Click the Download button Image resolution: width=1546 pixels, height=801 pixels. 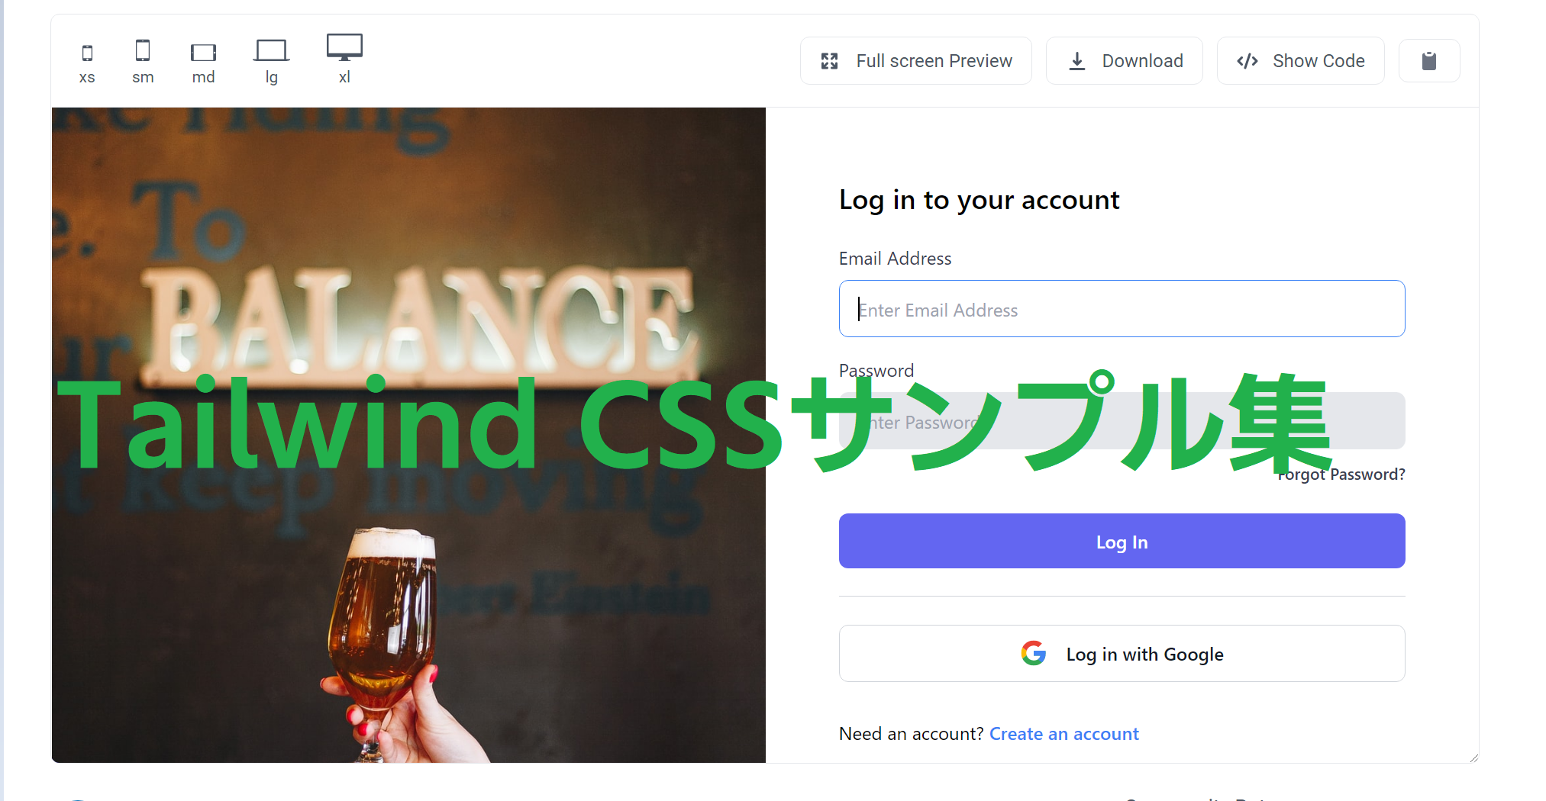[x=1125, y=61]
